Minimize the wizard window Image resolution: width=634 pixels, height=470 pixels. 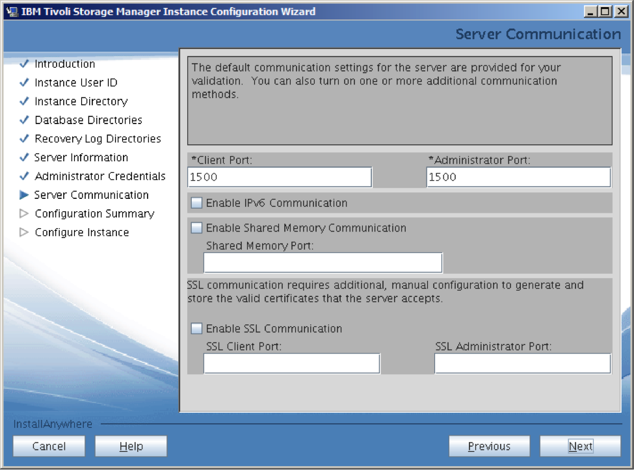coord(590,11)
